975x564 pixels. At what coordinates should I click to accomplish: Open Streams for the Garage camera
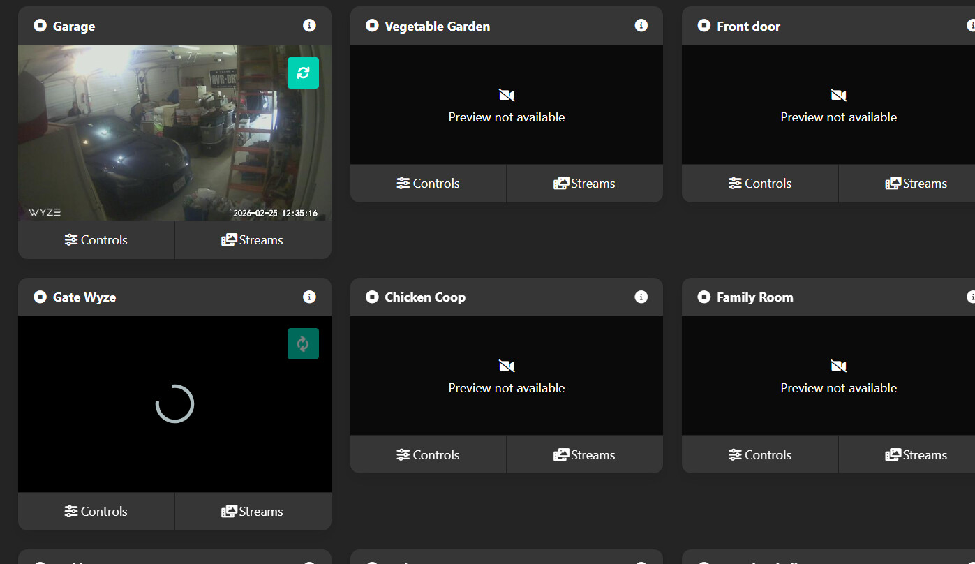(253, 239)
